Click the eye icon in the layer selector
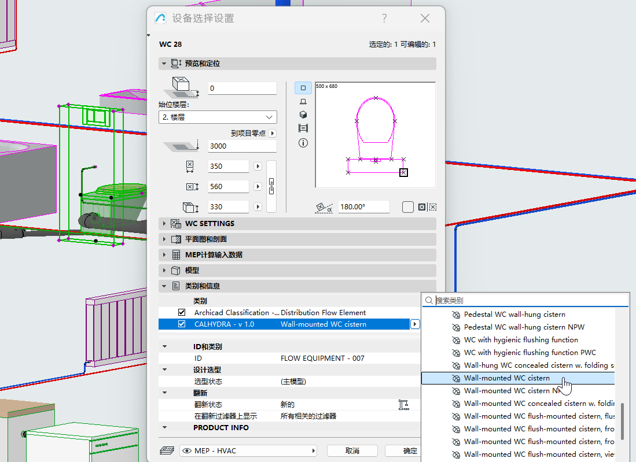The width and height of the screenshot is (636, 462). [187, 450]
